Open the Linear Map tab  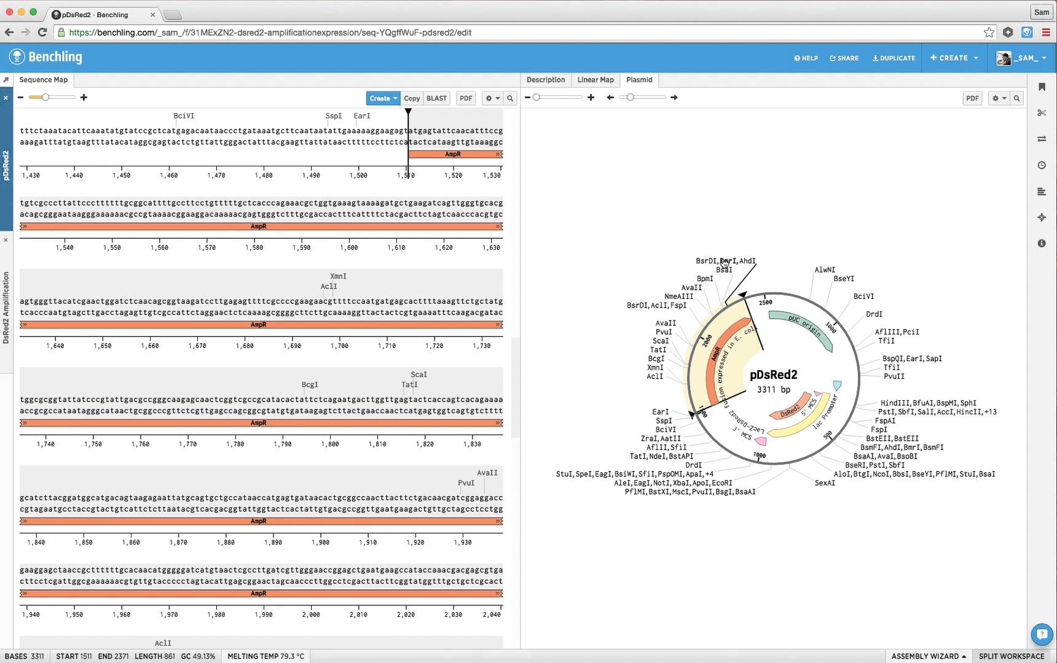point(595,80)
